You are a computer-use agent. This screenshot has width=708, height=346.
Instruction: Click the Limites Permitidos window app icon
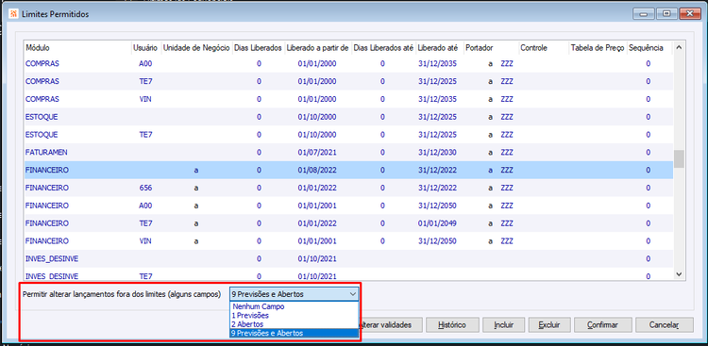(13, 14)
